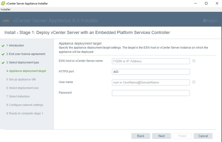
Task: Go to step 1 Introduction
Action: [x=15, y=45]
